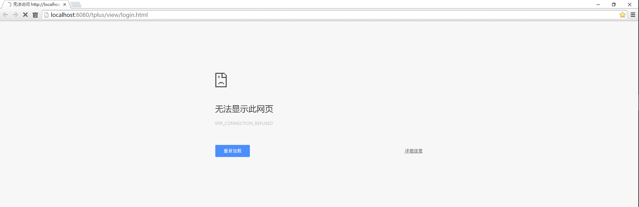Image resolution: width=639 pixels, height=207 pixels.
Task: Close the browser window
Action: point(630,4)
